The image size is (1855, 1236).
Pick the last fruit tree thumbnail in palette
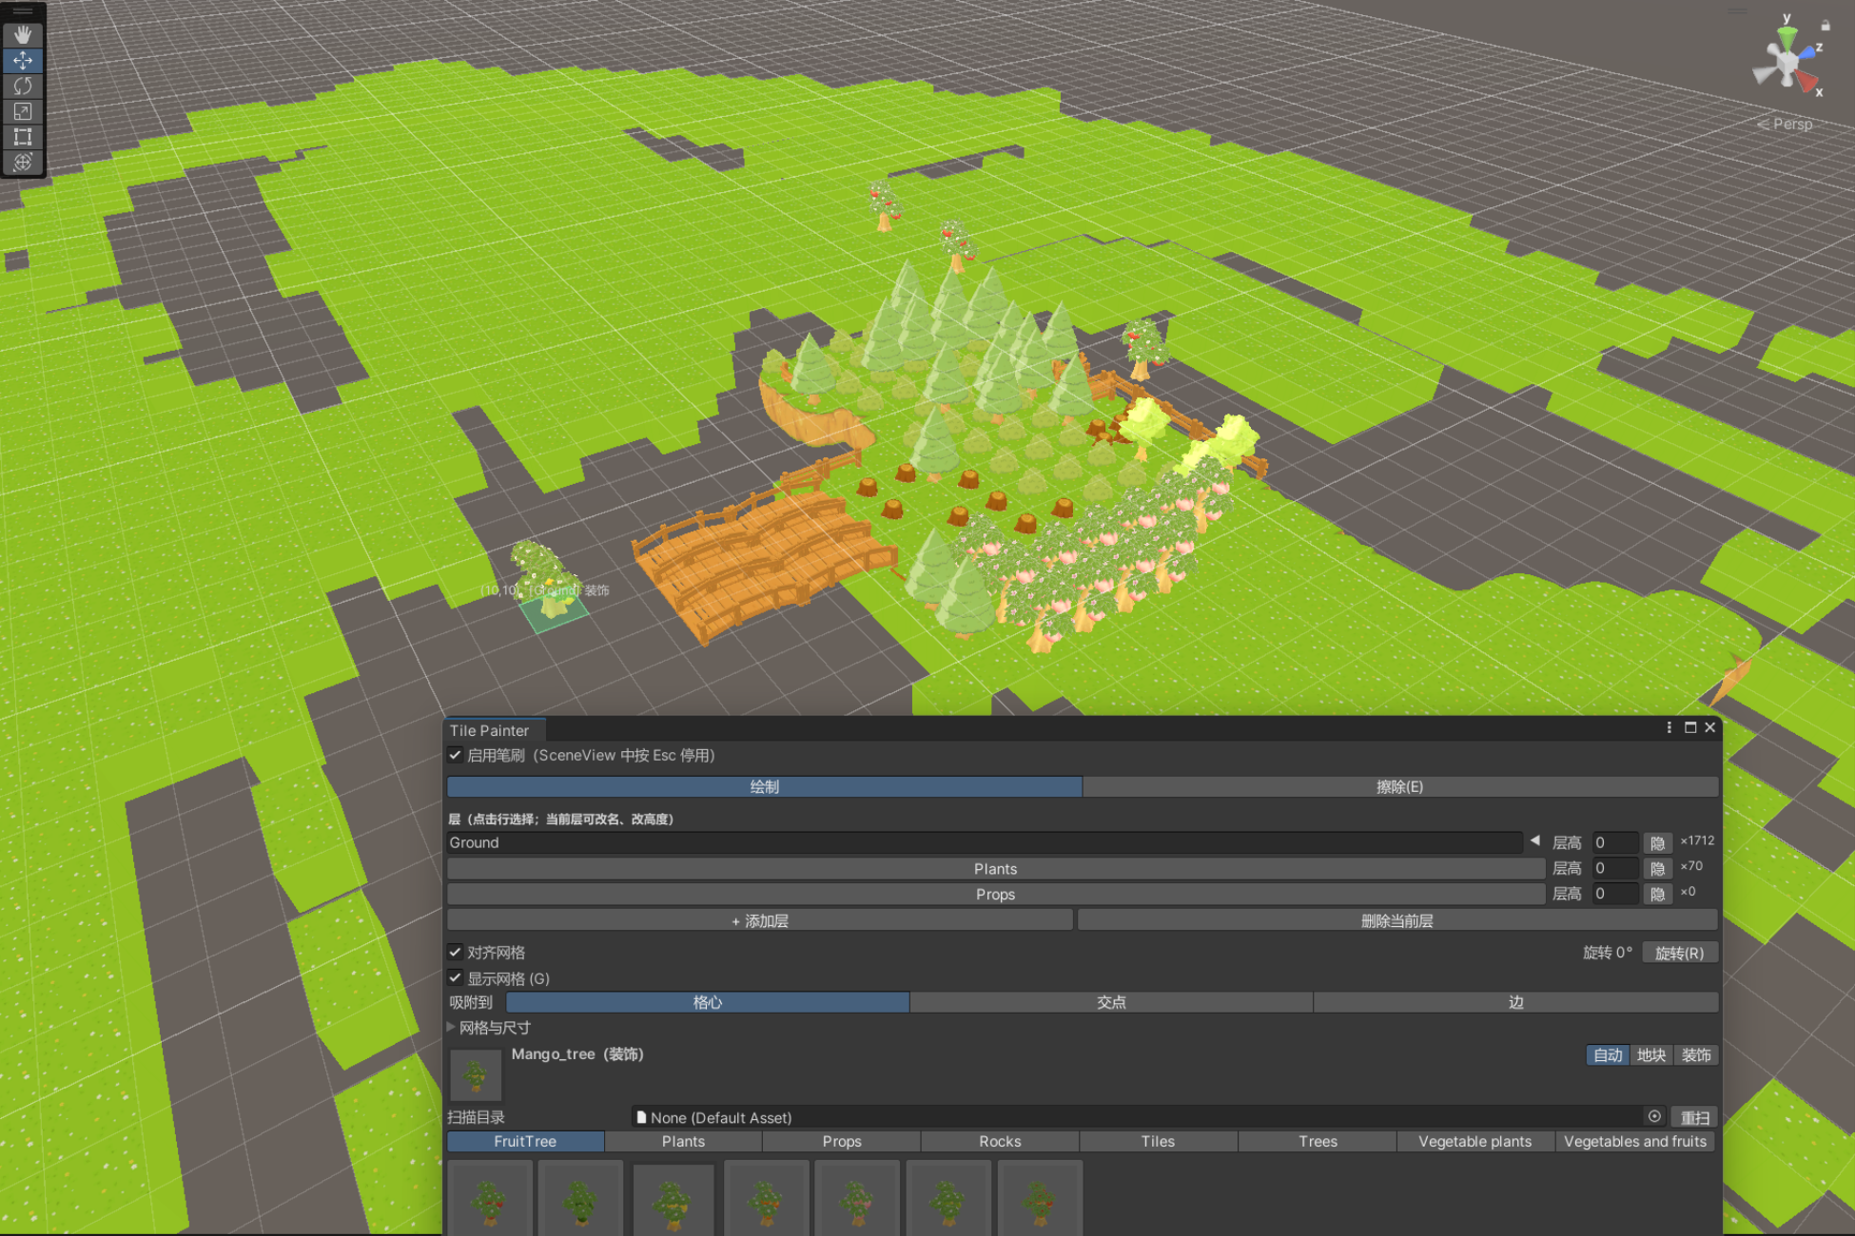pyautogui.click(x=1040, y=1198)
